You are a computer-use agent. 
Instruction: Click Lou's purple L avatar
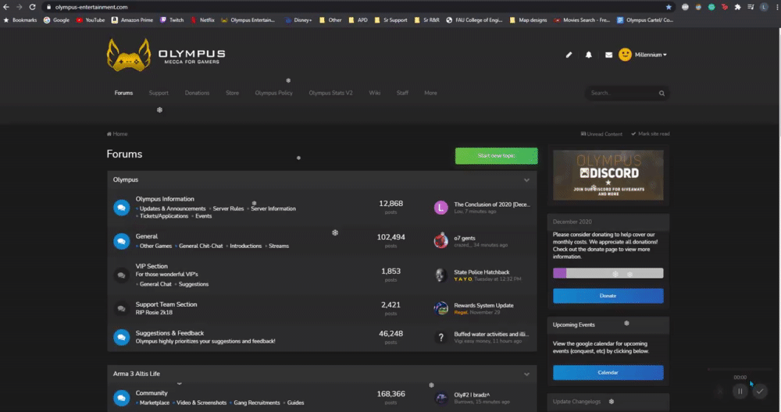[x=440, y=208]
